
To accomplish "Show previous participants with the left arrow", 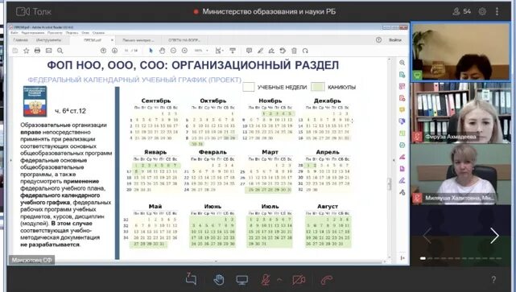I will (x=427, y=236).
